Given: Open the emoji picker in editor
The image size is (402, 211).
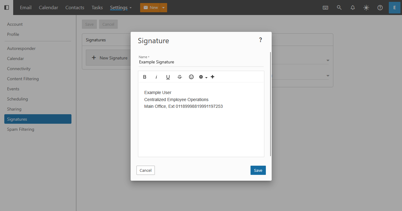Looking at the screenshot, I should [191, 77].
